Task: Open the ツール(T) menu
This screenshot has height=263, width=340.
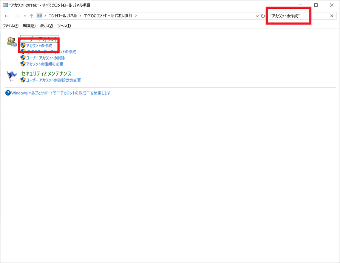Action: click(64, 26)
